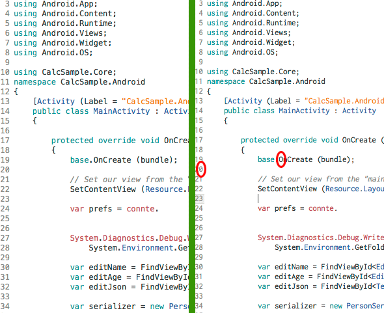Click the 'namespace' keyword in right pane
The height and width of the screenshot is (313, 384).
tap(226, 81)
